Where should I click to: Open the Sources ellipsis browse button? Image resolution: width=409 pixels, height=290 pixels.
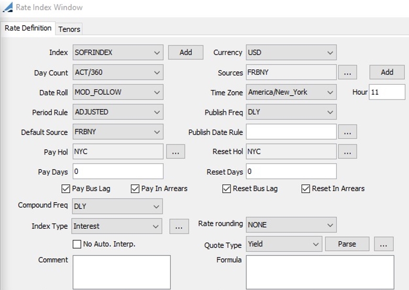pyautogui.click(x=347, y=72)
